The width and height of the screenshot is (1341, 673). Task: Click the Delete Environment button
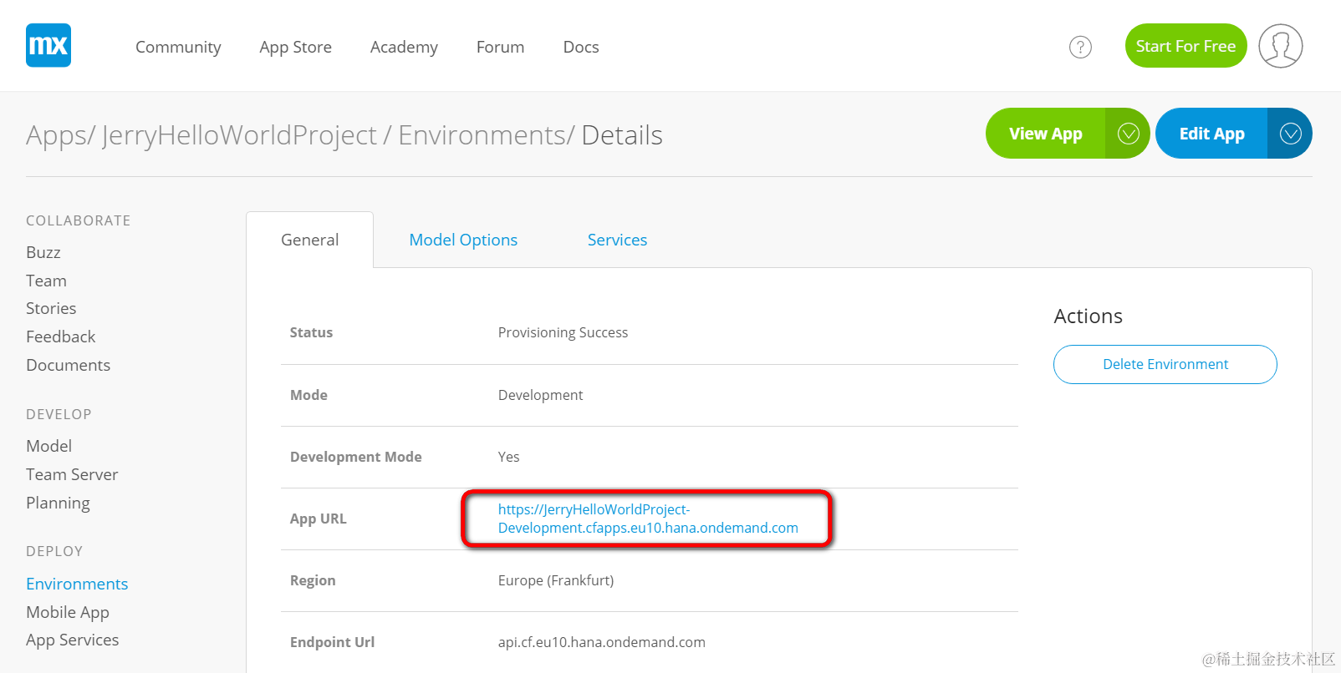click(x=1165, y=365)
